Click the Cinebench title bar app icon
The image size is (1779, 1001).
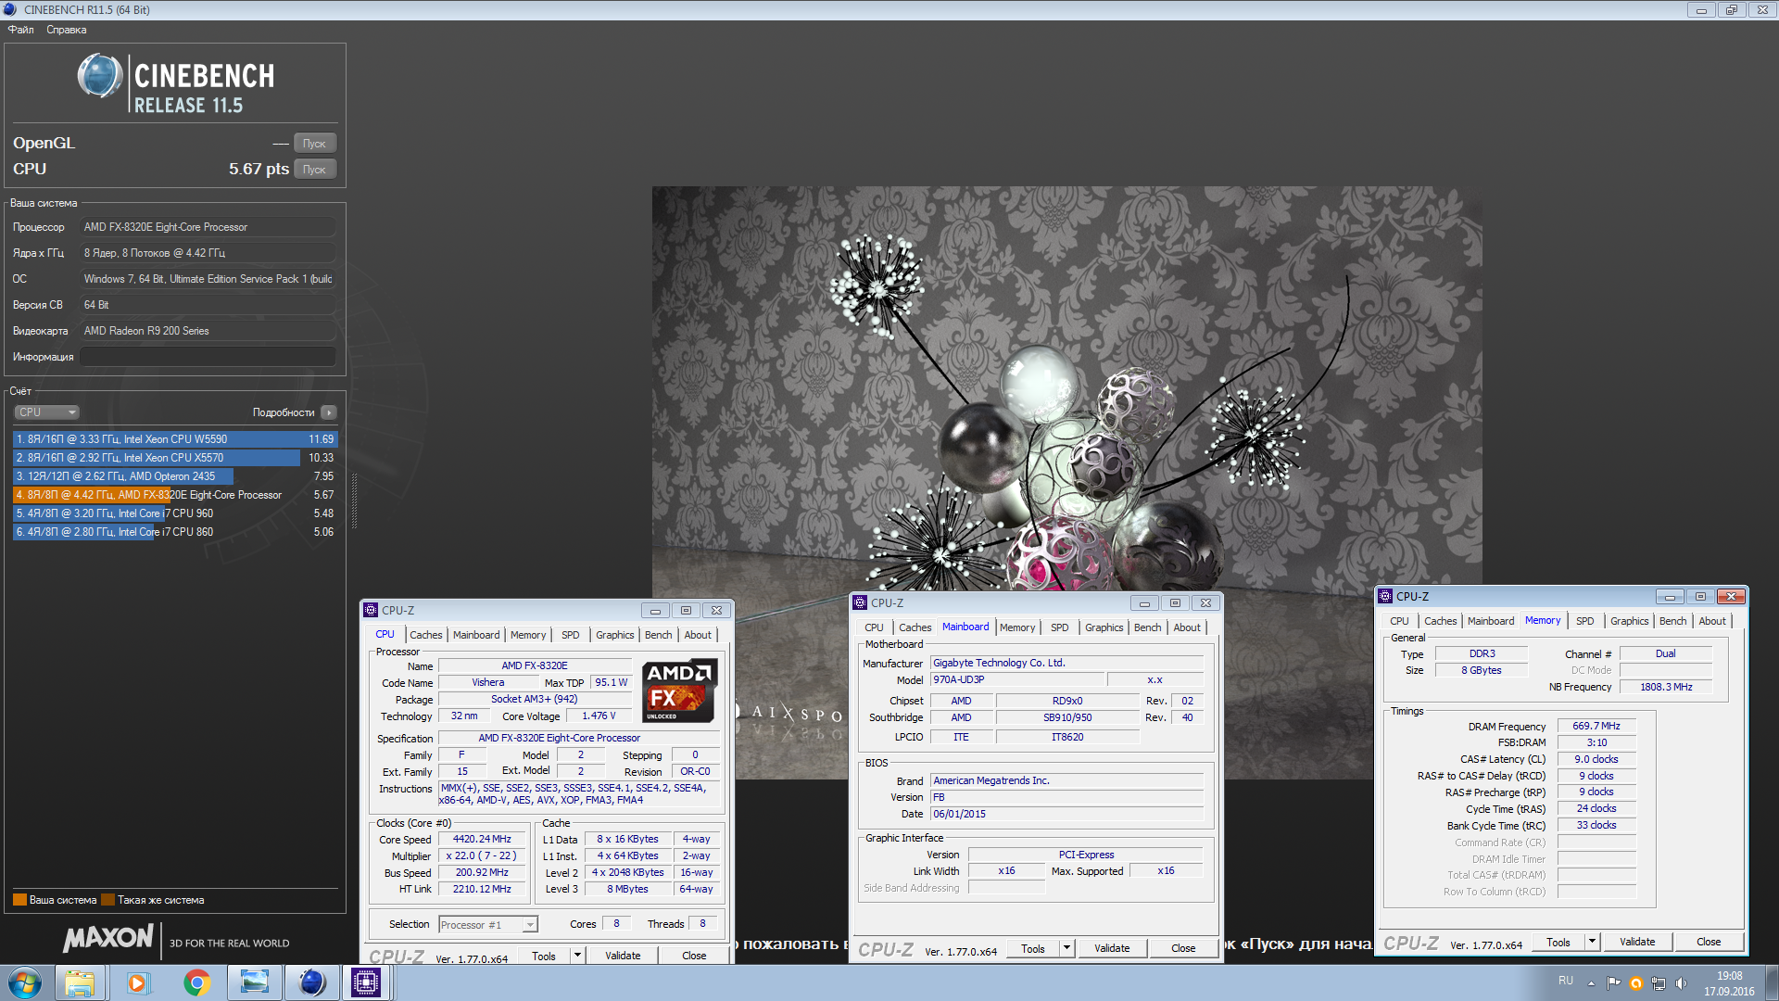click(10, 9)
